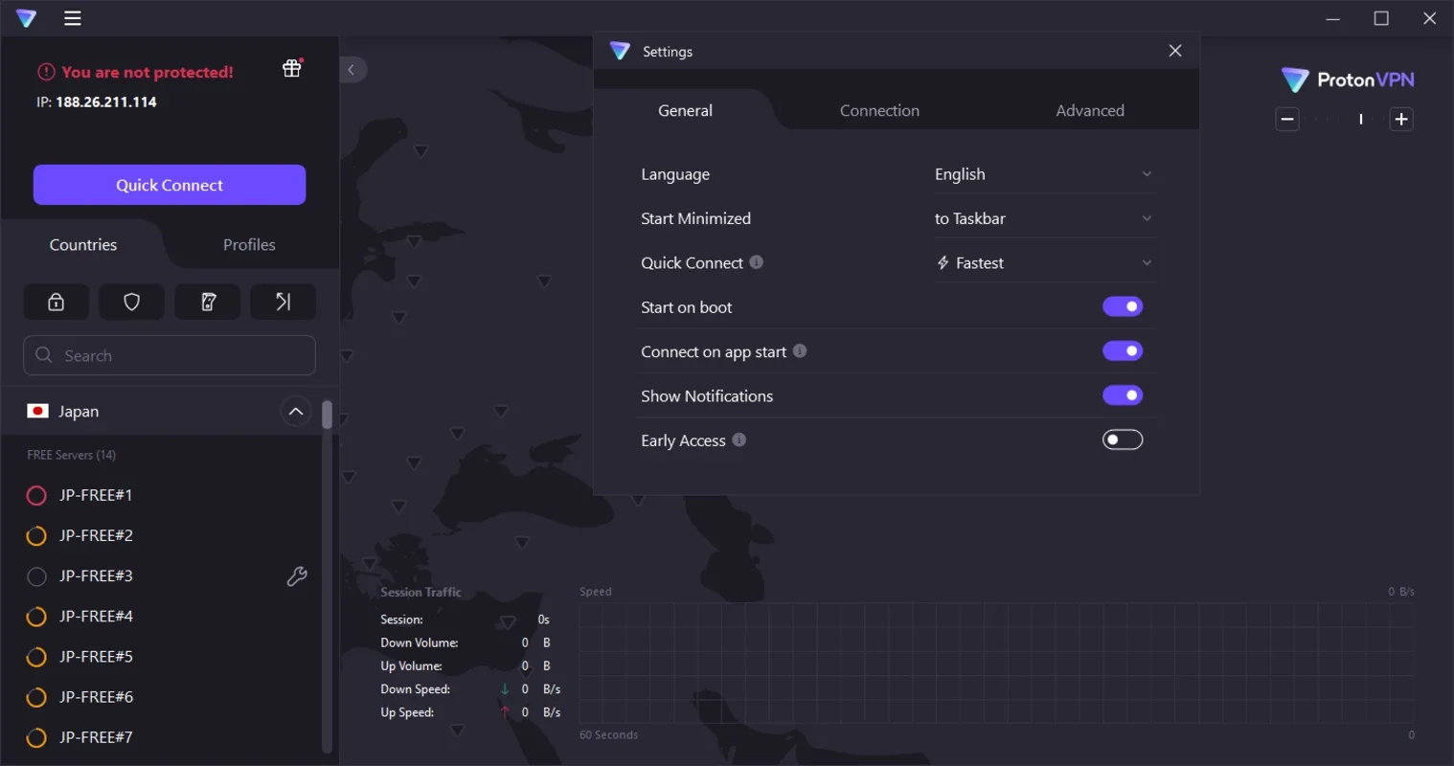Collapse the sidebar with the arrow
The height and width of the screenshot is (766, 1454).
[x=352, y=70]
